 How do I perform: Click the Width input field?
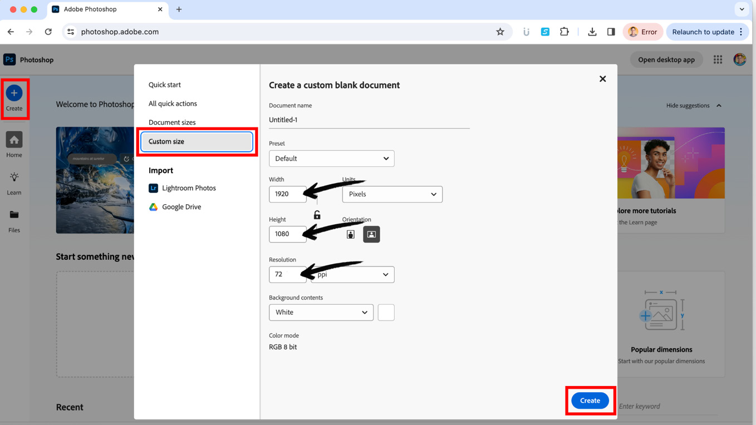point(288,194)
